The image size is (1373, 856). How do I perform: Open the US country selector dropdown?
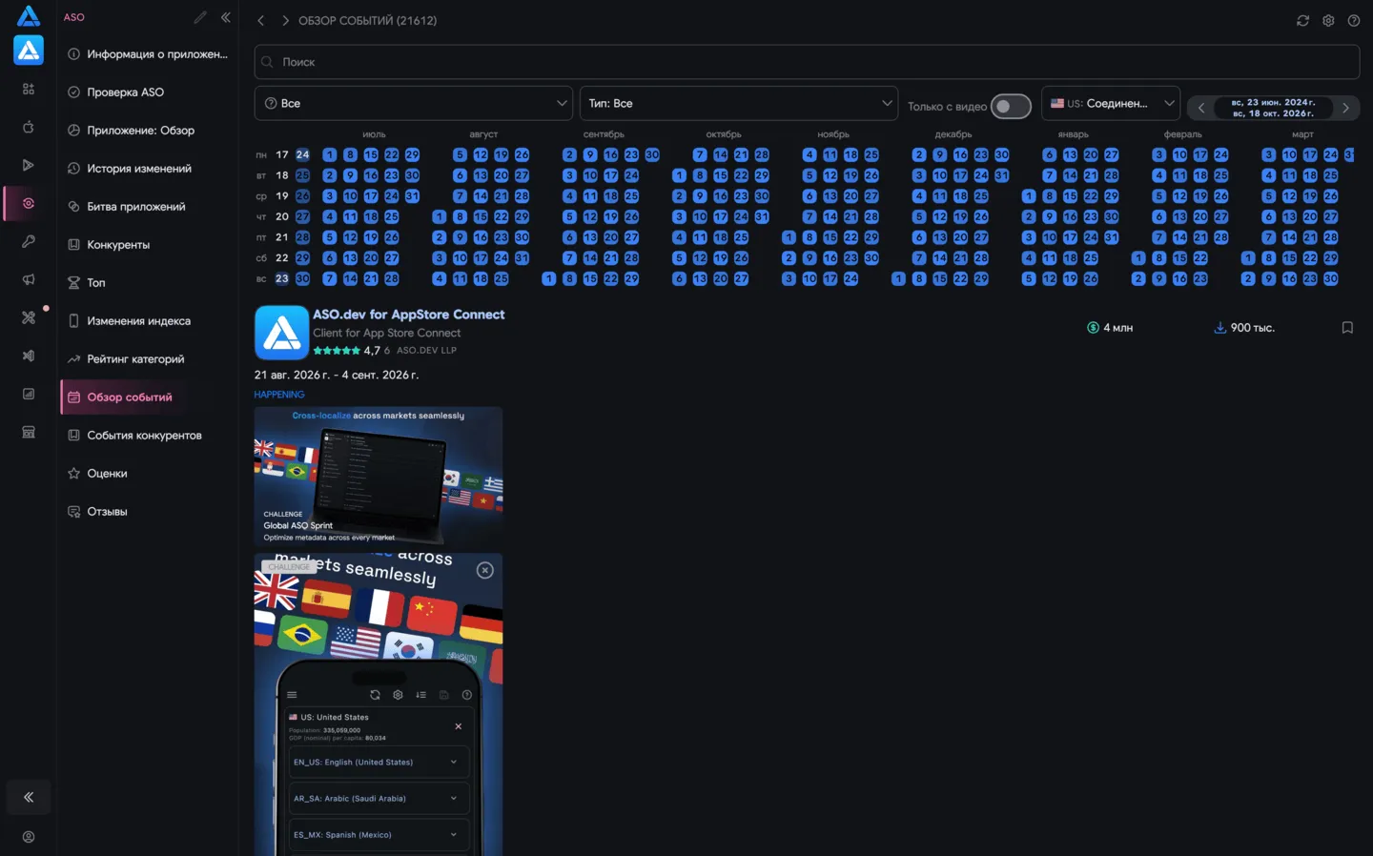click(x=1111, y=103)
